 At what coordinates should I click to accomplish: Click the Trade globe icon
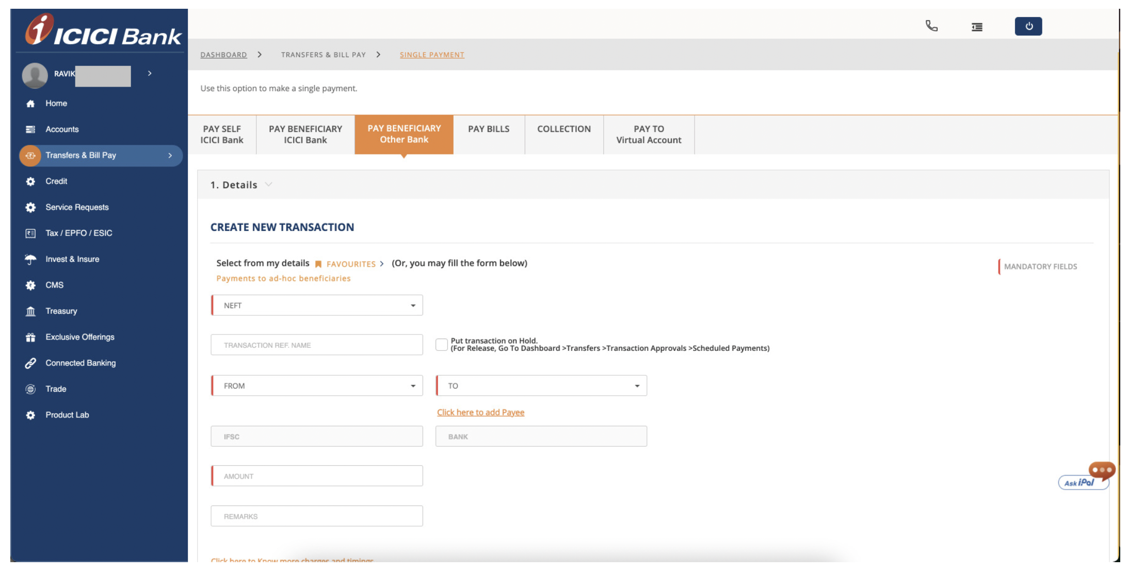point(30,389)
